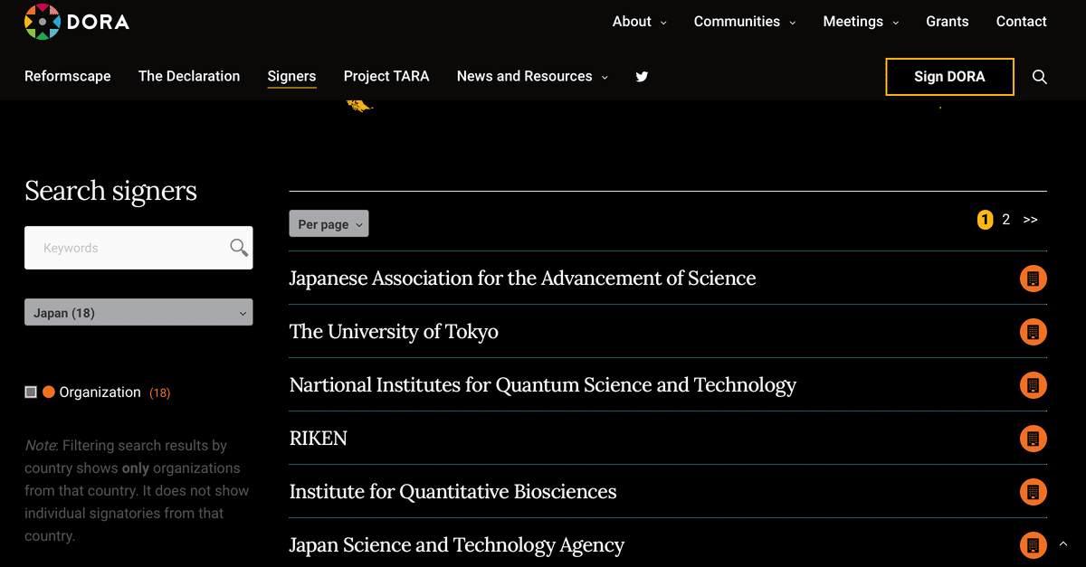The width and height of the screenshot is (1086, 567).
Task: Click the building icon next to RIKEN
Action: (x=1033, y=439)
